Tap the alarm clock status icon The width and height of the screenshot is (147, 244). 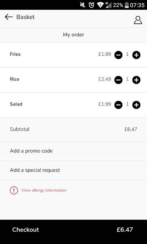pos(91,5)
